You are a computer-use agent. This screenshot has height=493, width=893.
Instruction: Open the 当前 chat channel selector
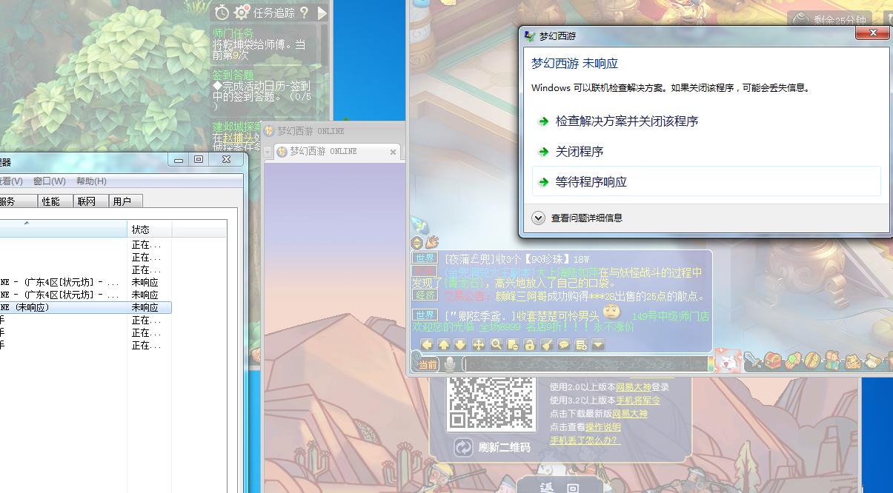[x=428, y=364]
